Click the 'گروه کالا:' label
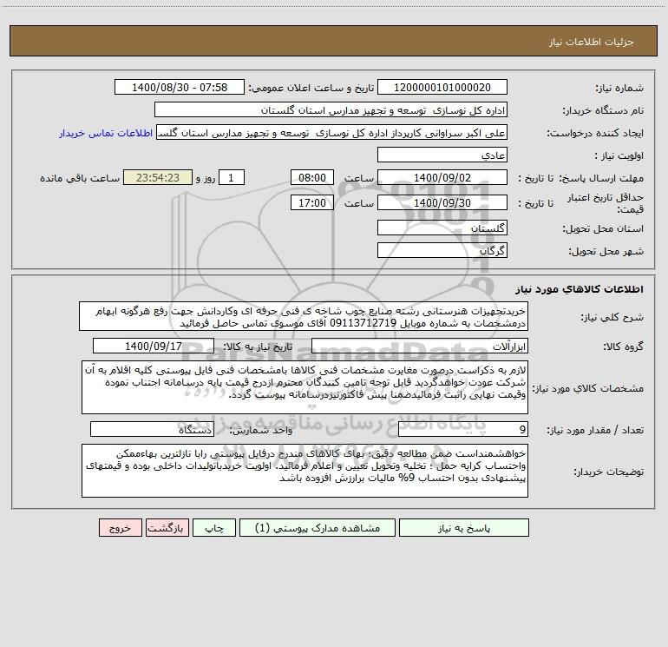The width and height of the screenshot is (668, 647). point(623,347)
